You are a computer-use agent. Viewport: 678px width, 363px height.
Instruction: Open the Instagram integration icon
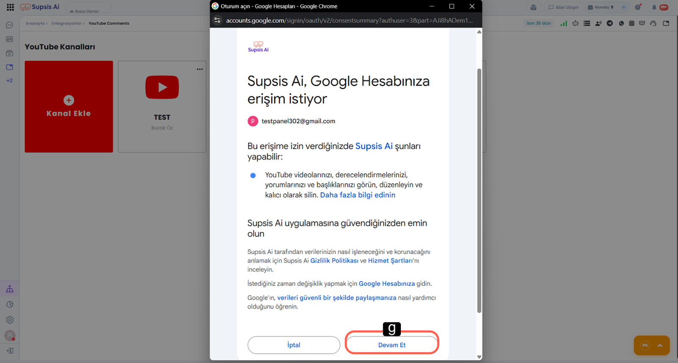(631, 23)
